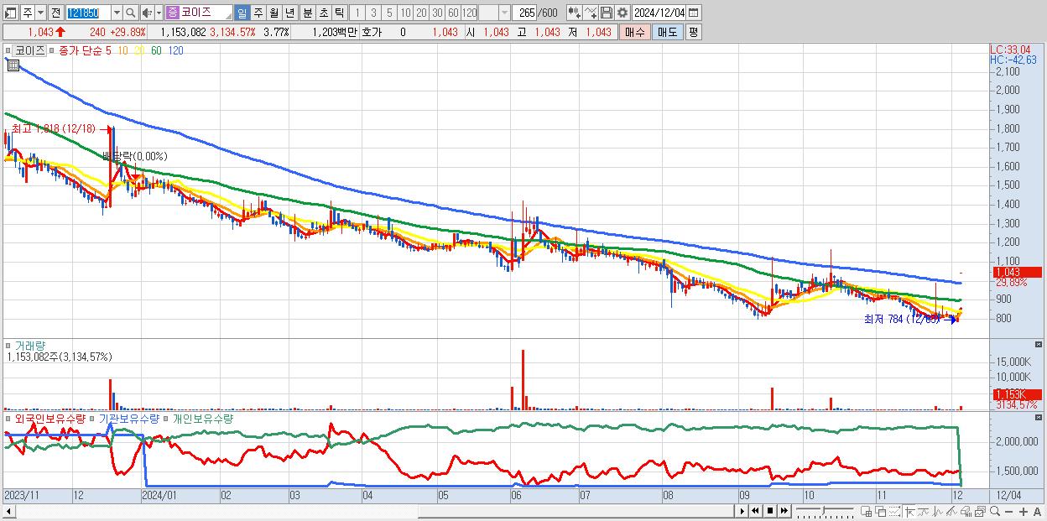Adjust the replay speed slider

[x=824, y=510]
